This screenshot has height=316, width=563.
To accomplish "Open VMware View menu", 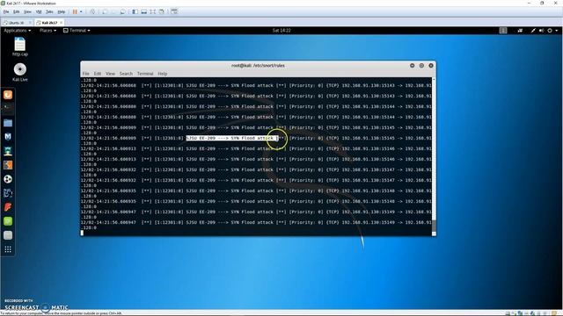I will pyautogui.click(x=27, y=11).
